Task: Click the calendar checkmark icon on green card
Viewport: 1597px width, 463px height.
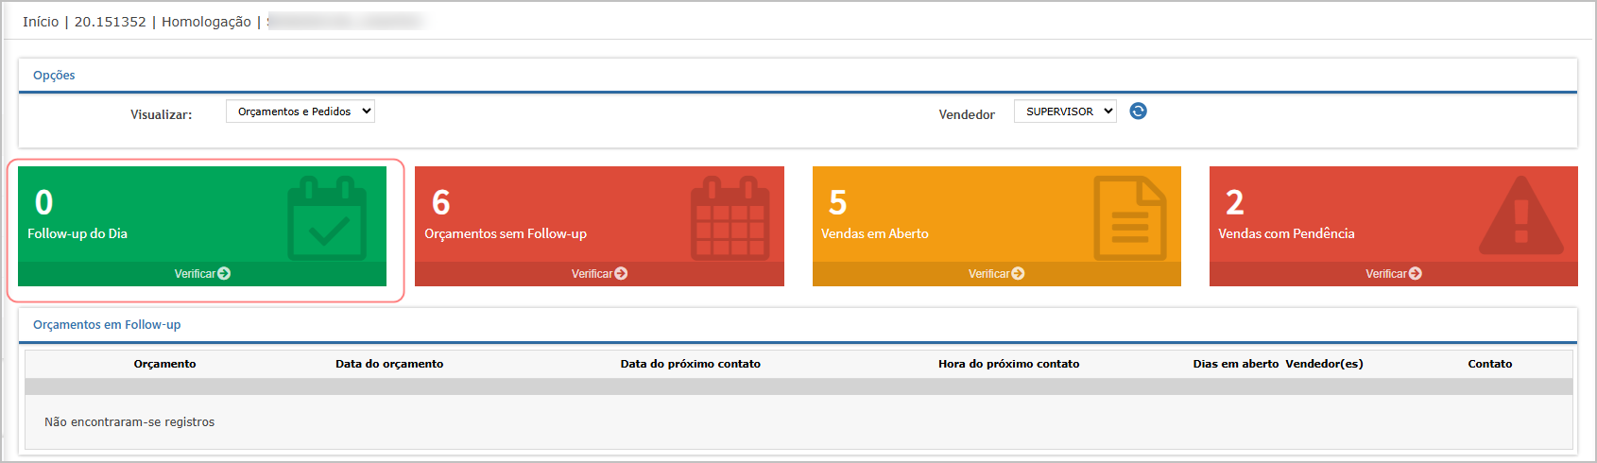Action: click(x=327, y=218)
